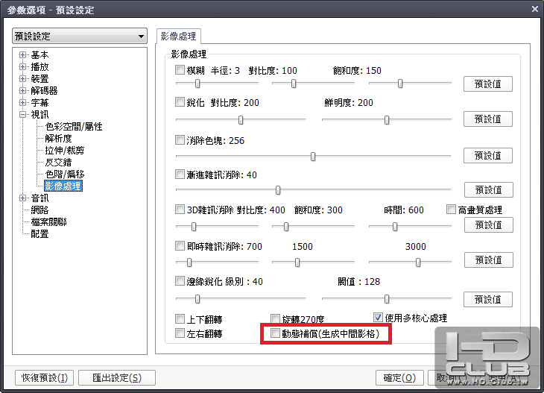The width and height of the screenshot is (544, 393).
Task: Click the 恢復預設(I) button
Action: [45, 378]
